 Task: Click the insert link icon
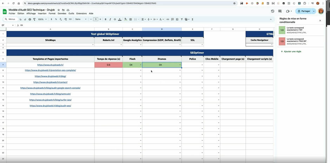168,19
